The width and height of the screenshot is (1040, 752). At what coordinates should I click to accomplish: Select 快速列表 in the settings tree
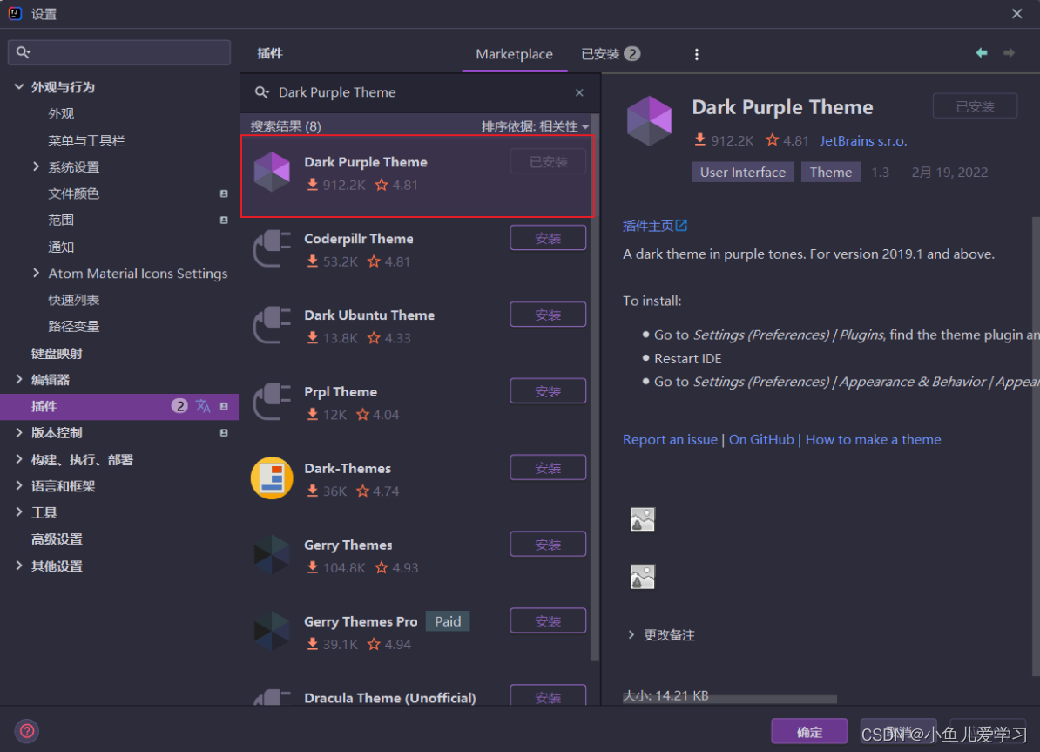(x=74, y=300)
